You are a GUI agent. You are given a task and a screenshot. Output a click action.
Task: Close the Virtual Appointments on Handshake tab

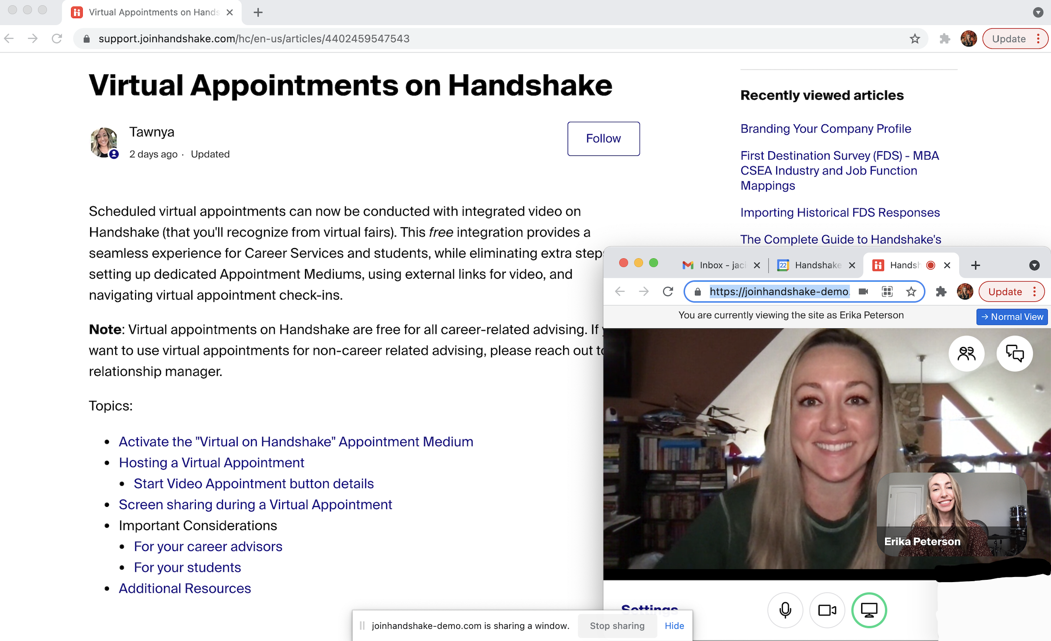(229, 13)
